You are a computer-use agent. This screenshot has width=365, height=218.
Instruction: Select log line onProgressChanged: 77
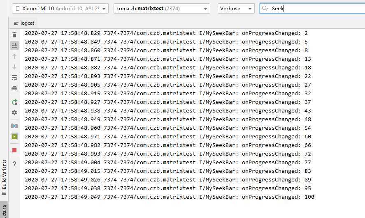pyautogui.click(x=168, y=162)
